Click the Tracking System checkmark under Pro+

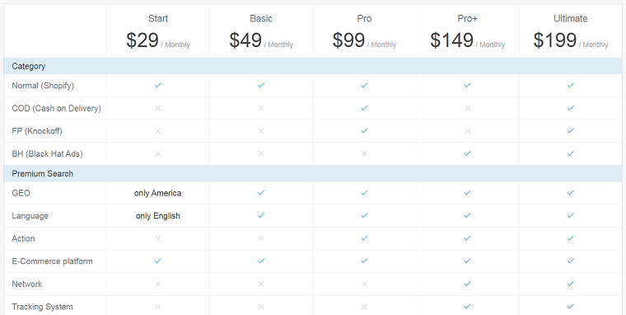point(468,307)
